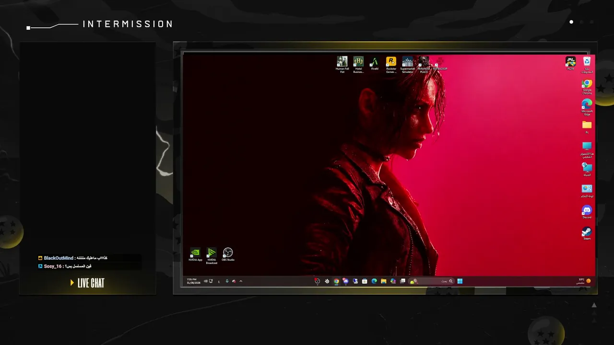
Task: Open Rockstar Games Launcher shortcut
Action: click(x=391, y=64)
